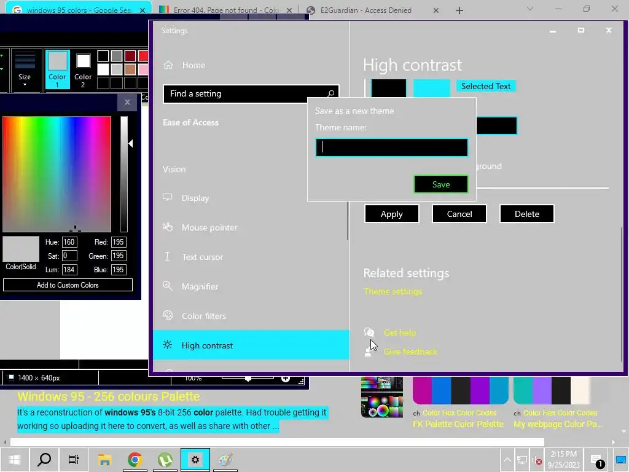Click the cyan Selected Text color swatch

pyautogui.click(x=432, y=88)
